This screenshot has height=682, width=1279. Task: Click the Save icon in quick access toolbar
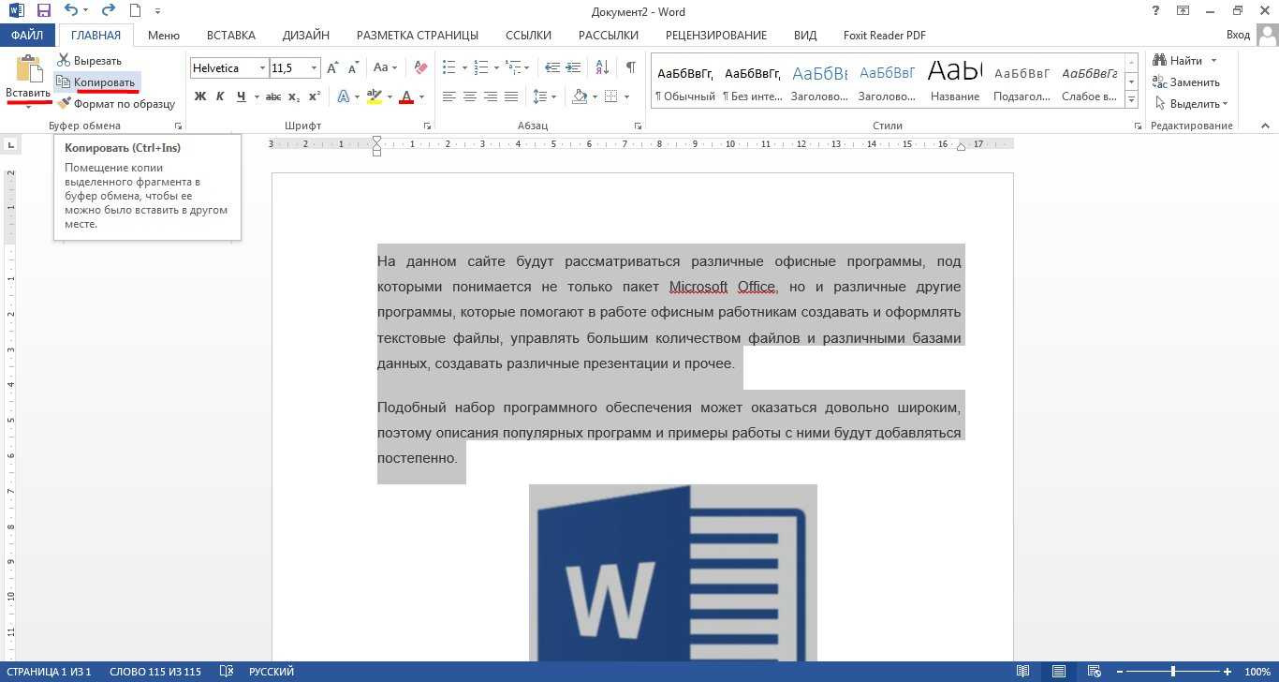[x=43, y=11]
